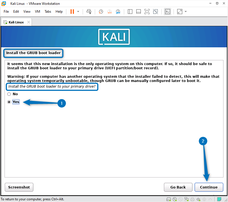Select the Yes radio button
The image size is (228, 202).
pyautogui.click(x=9, y=102)
